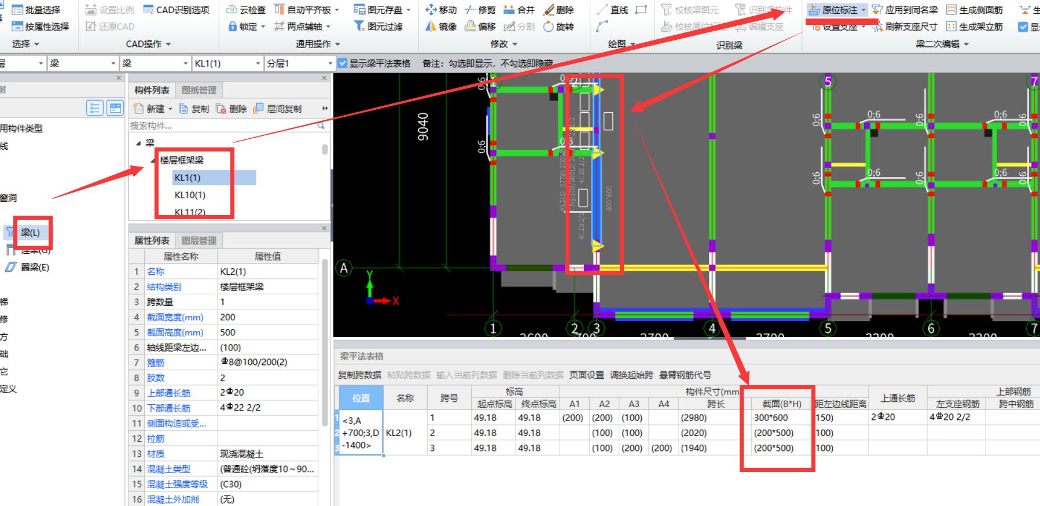Switch the tree panel to panel view icon
Image resolution: width=1040 pixels, height=506 pixels.
115,108
